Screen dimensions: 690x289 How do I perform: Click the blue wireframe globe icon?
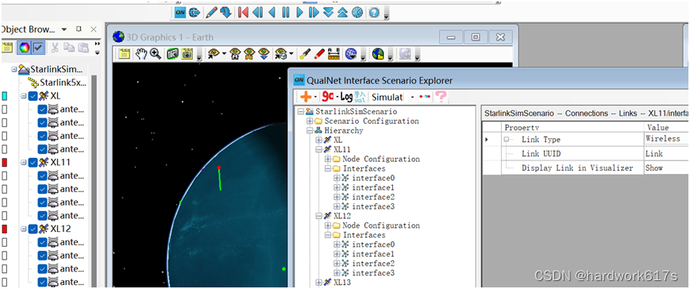tap(350, 54)
